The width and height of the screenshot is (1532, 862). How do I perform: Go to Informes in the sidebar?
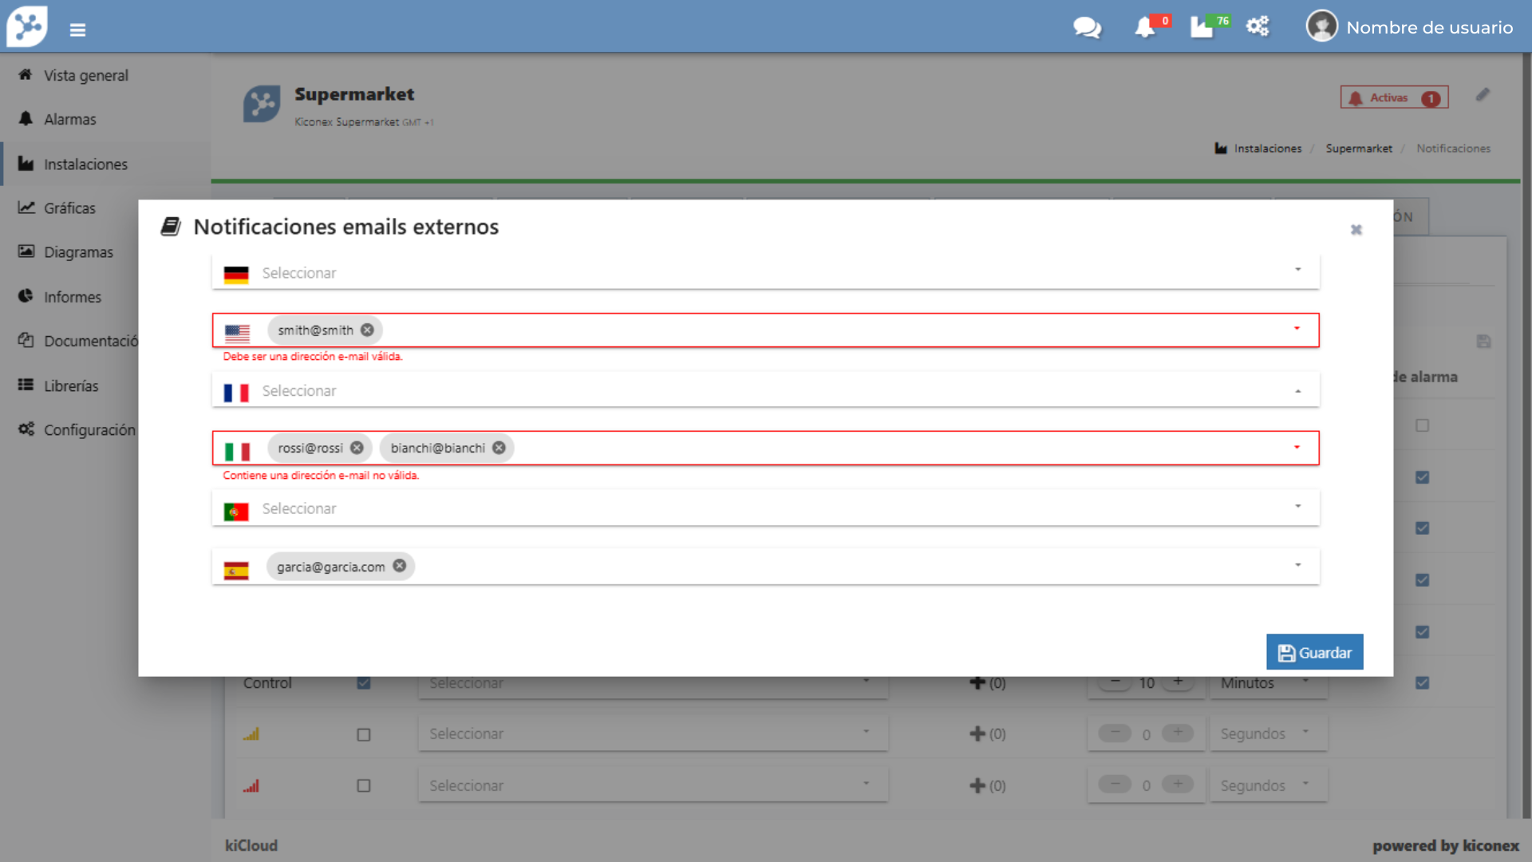[x=72, y=297]
